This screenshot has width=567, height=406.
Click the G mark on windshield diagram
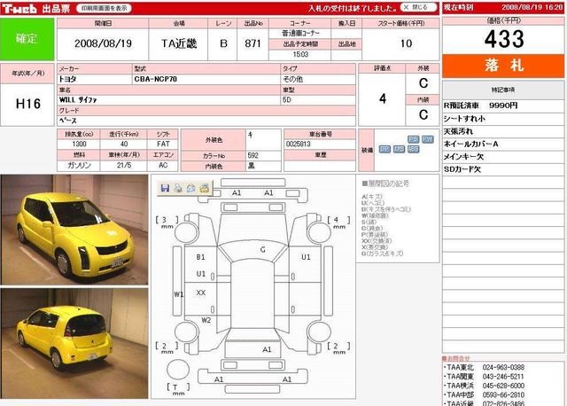[263, 249]
